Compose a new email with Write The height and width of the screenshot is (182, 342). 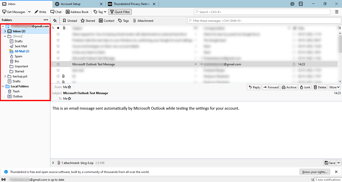40,12
